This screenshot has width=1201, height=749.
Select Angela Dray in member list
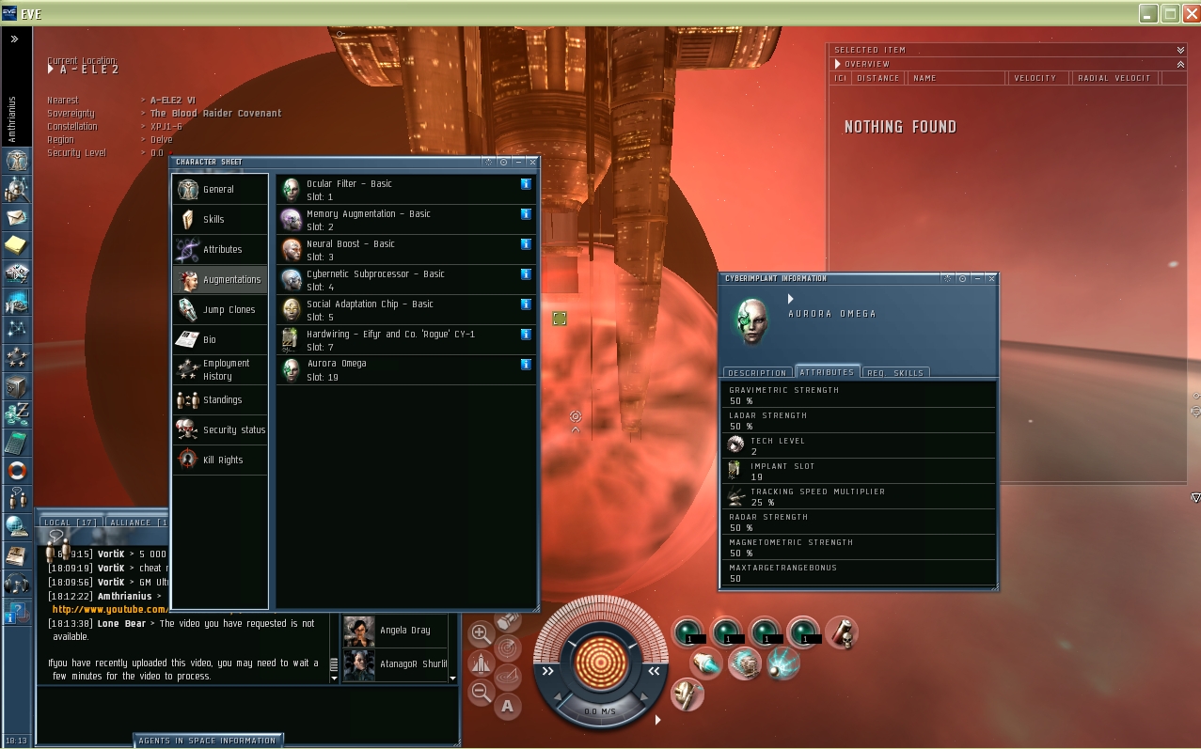[397, 632]
